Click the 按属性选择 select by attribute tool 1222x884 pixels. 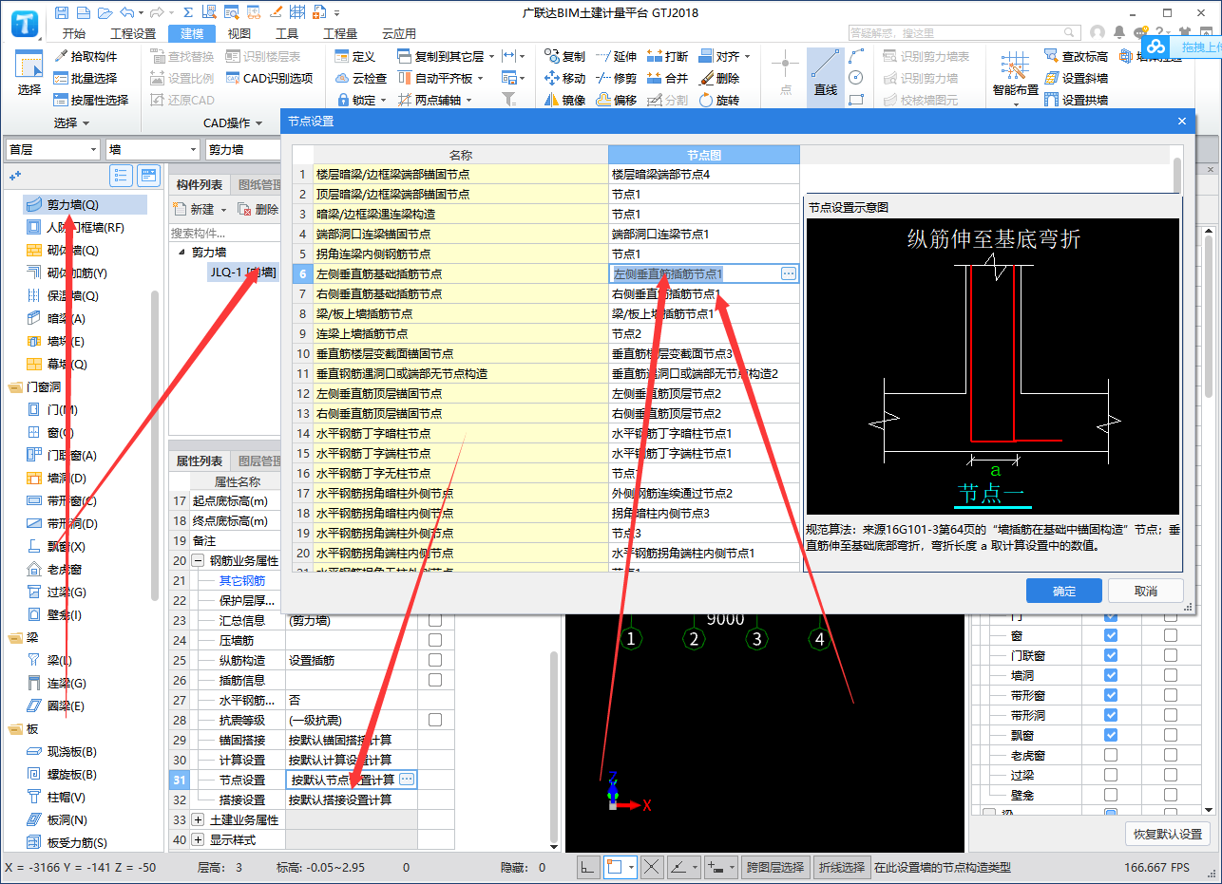[91, 100]
